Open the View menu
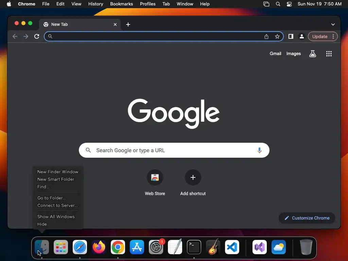 76,4
